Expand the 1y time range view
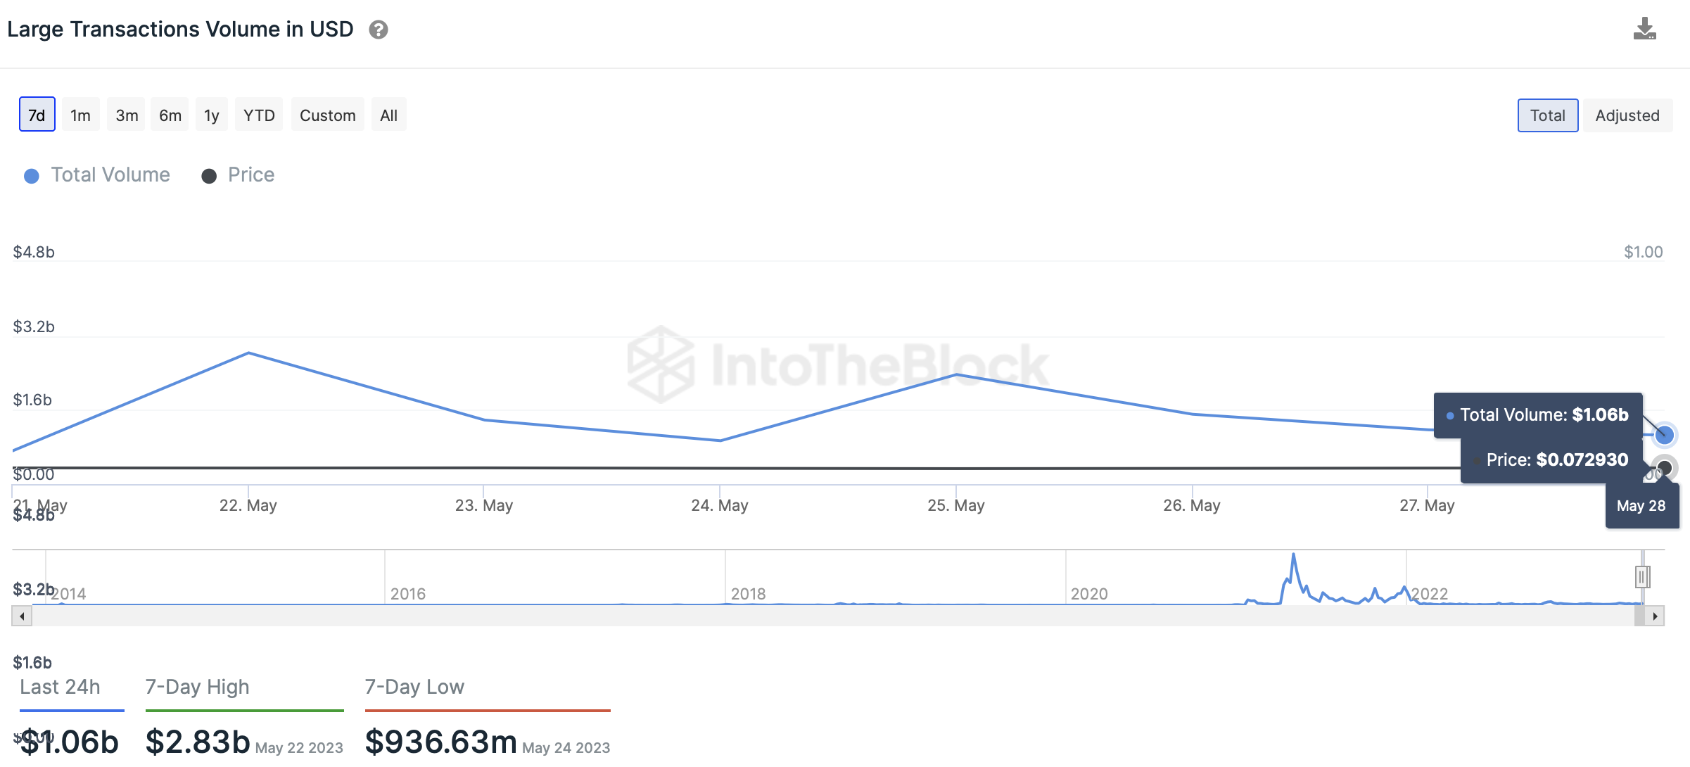 point(210,115)
